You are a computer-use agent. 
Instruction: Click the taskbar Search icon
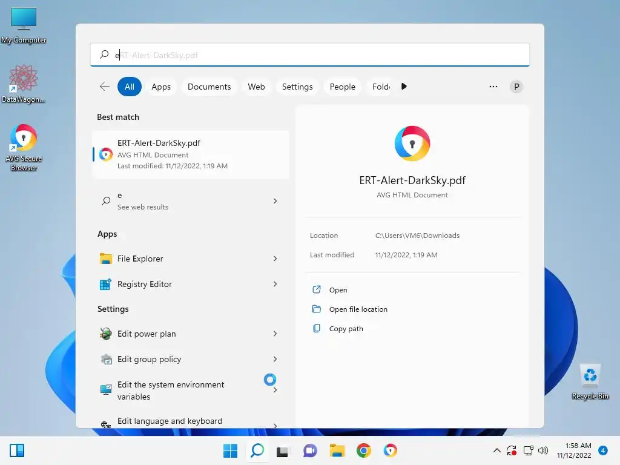[257, 450]
